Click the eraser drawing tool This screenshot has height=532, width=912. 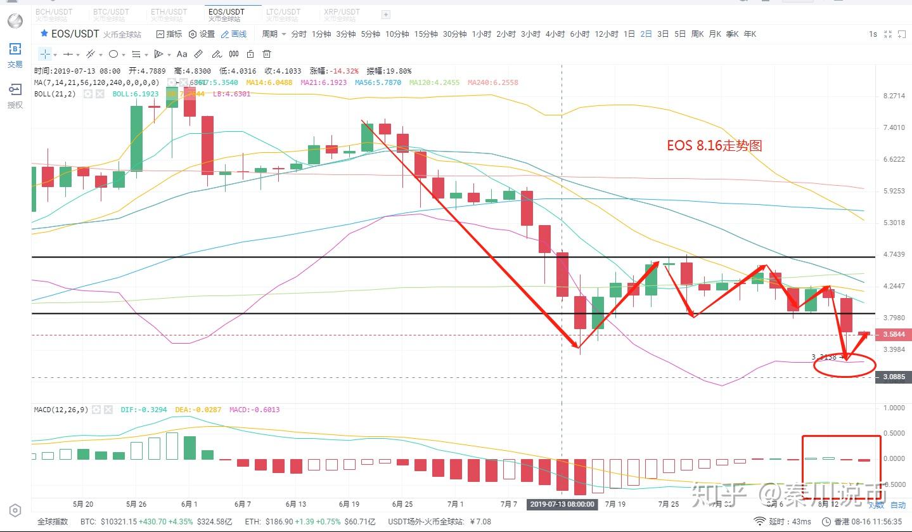point(216,55)
